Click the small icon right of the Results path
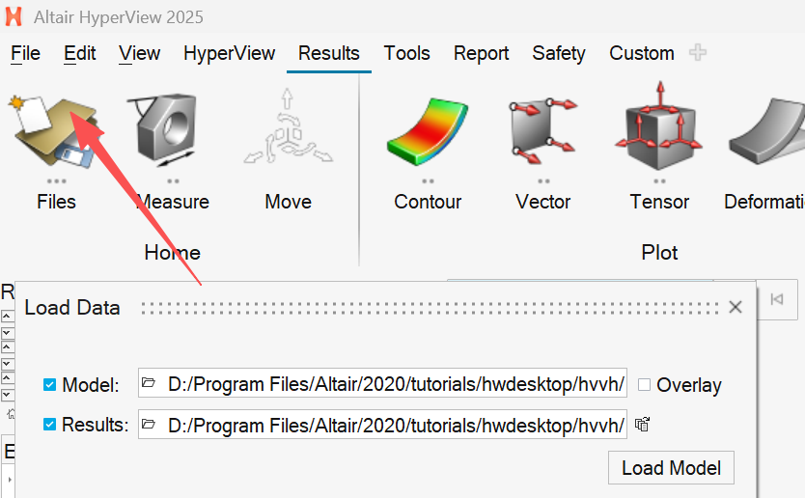 click(643, 424)
